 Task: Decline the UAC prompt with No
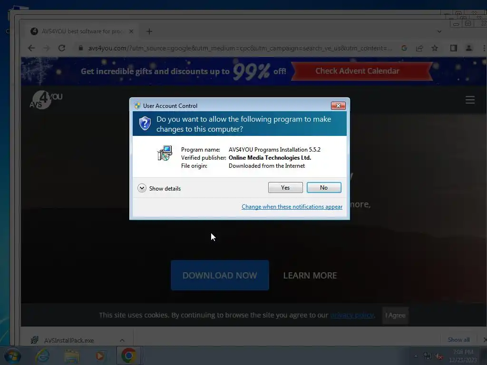pos(323,187)
